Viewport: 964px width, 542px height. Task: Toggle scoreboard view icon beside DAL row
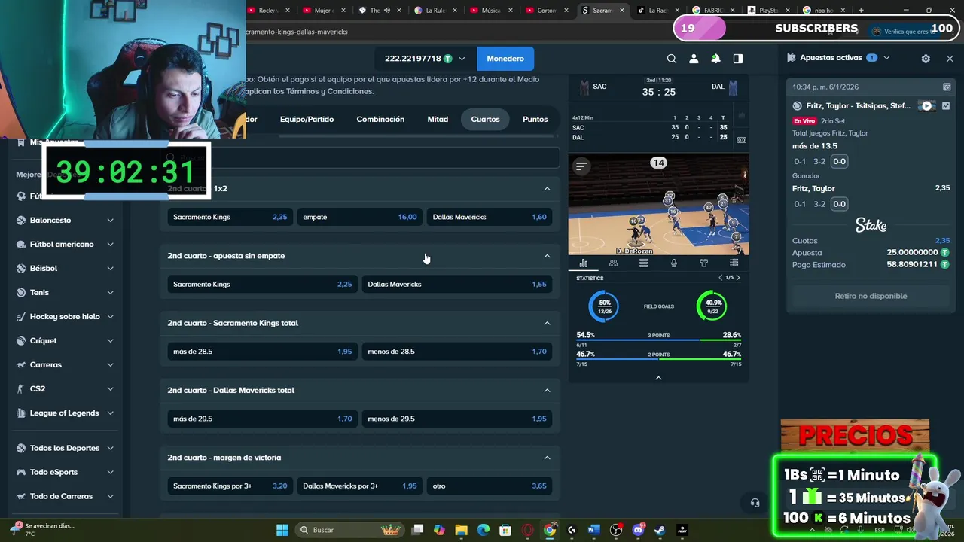(741, 139)
